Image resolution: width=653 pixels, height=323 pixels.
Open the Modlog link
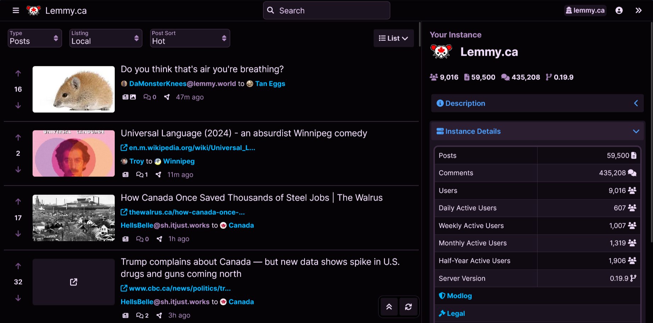pos(455,296)
